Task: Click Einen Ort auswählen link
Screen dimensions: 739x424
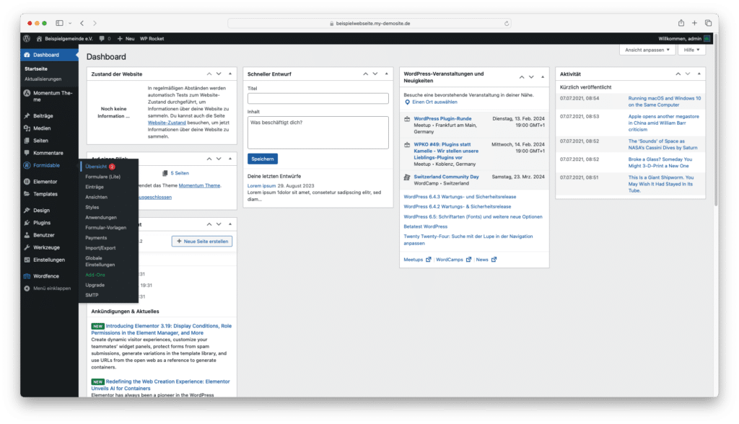Action: (434, 102)
